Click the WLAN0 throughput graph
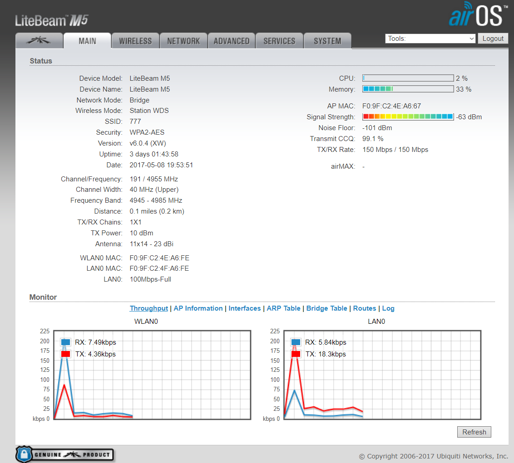Viewport: 514px width, 463px height. (152, 375)
